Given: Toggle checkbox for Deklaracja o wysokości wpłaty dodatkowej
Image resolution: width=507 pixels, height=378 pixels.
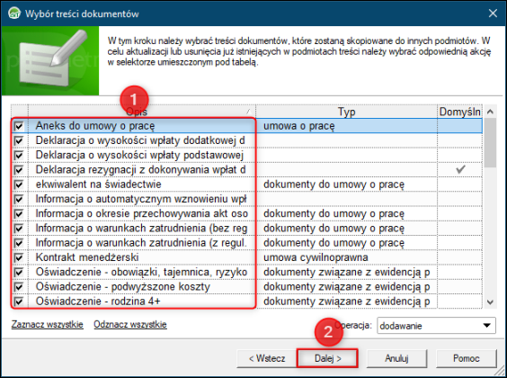Looking at the screenshot, I should click(x=19, y=140).
